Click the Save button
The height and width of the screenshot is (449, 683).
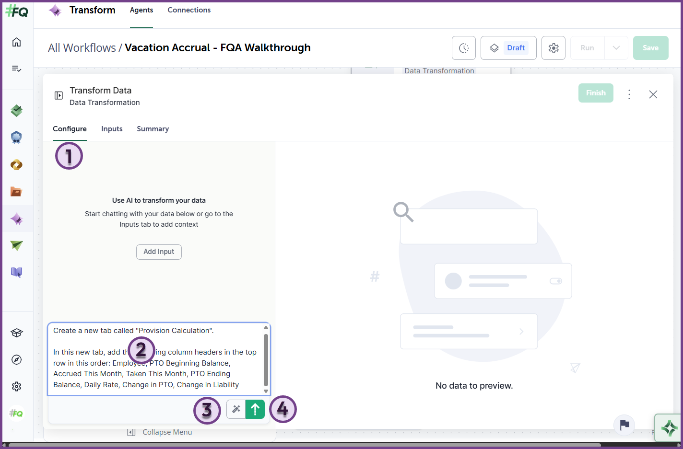650,48
